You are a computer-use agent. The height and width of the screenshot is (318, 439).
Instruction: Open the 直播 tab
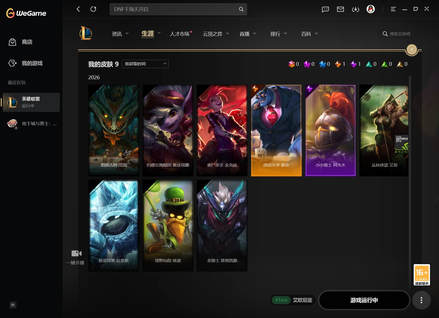244,34
